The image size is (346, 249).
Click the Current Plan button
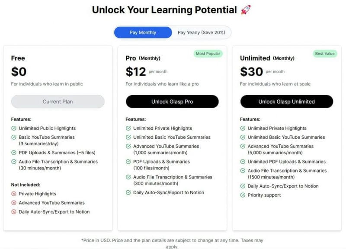click(58, 102)
